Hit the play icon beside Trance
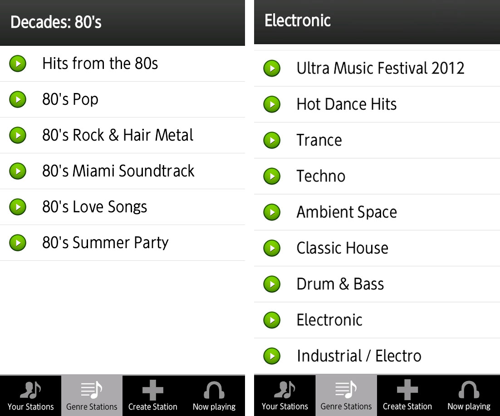The width and height of the screenshot is (500, 416). coord(272,140)
